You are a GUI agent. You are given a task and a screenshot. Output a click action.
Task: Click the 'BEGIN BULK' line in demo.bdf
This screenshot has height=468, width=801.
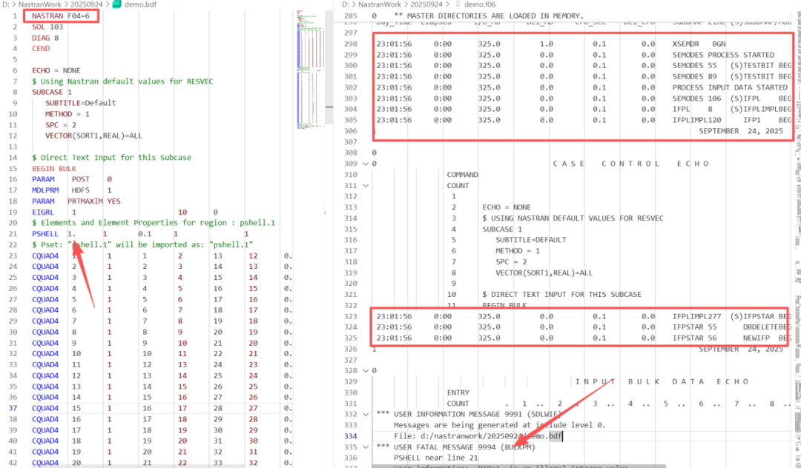click(54, 169)
